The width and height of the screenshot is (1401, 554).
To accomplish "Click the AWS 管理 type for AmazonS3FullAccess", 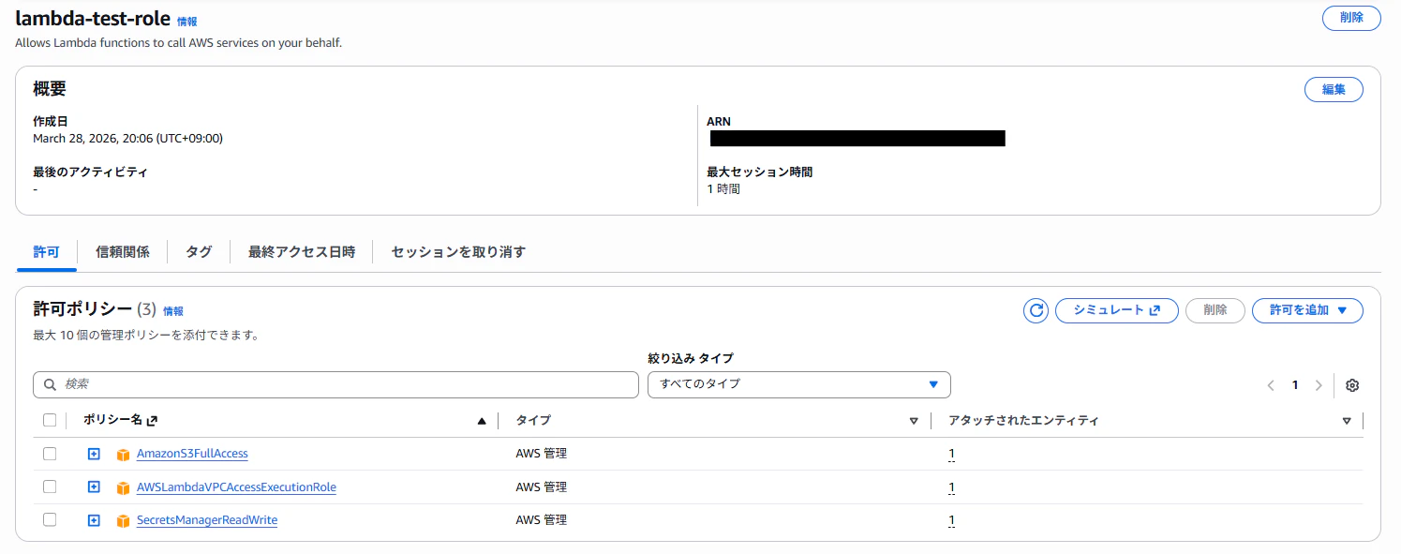I will (541, 454).
